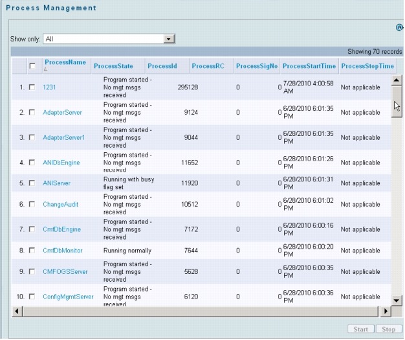Click process ID 5628
This screenshot has height=340, width=405.
(191, 272)
